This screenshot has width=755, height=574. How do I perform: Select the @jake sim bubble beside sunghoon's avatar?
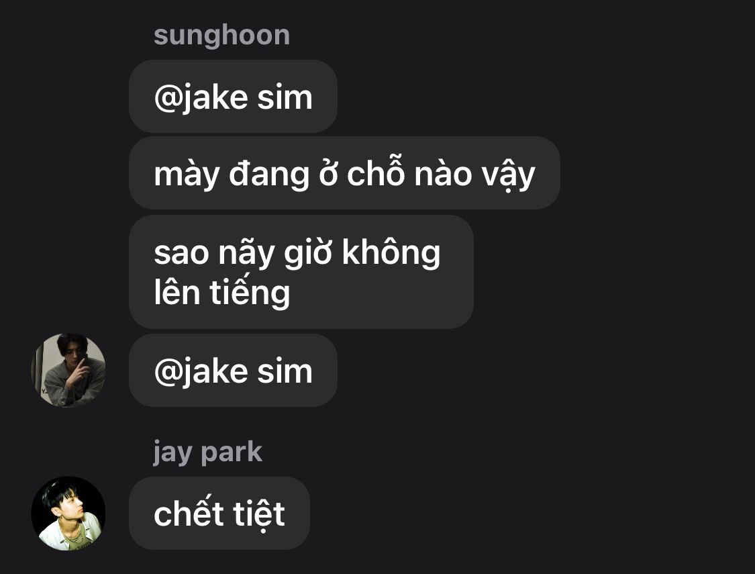(233, 371)
